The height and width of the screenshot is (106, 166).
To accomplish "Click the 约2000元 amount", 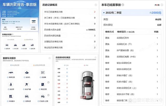I will [155, 13].
